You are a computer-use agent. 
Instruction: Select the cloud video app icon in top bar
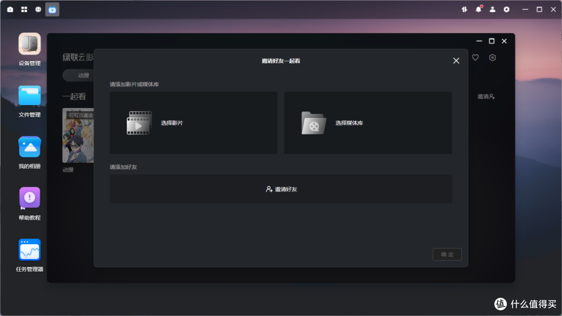(x=53, y=10)
